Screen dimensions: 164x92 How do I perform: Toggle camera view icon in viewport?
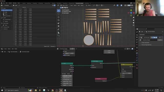134,23
